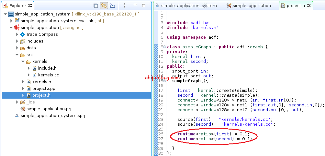Toggle Link with Editor in Explorer
Screen dimensions: 325x156
104,5
